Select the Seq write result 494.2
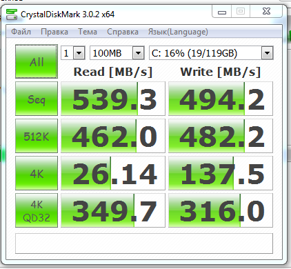Screen dimensions: 291x269 point(221,99)
